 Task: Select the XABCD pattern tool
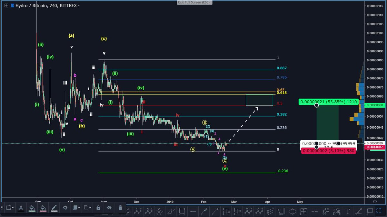tap(325, 211)
